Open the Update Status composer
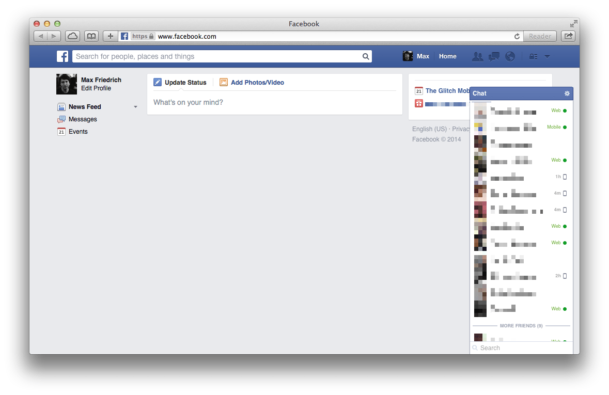The image size is (609, 395). (185, 82)
